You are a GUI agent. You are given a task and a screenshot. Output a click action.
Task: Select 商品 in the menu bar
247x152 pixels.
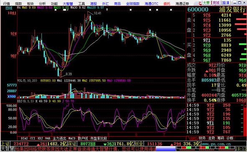coord(117,3)
